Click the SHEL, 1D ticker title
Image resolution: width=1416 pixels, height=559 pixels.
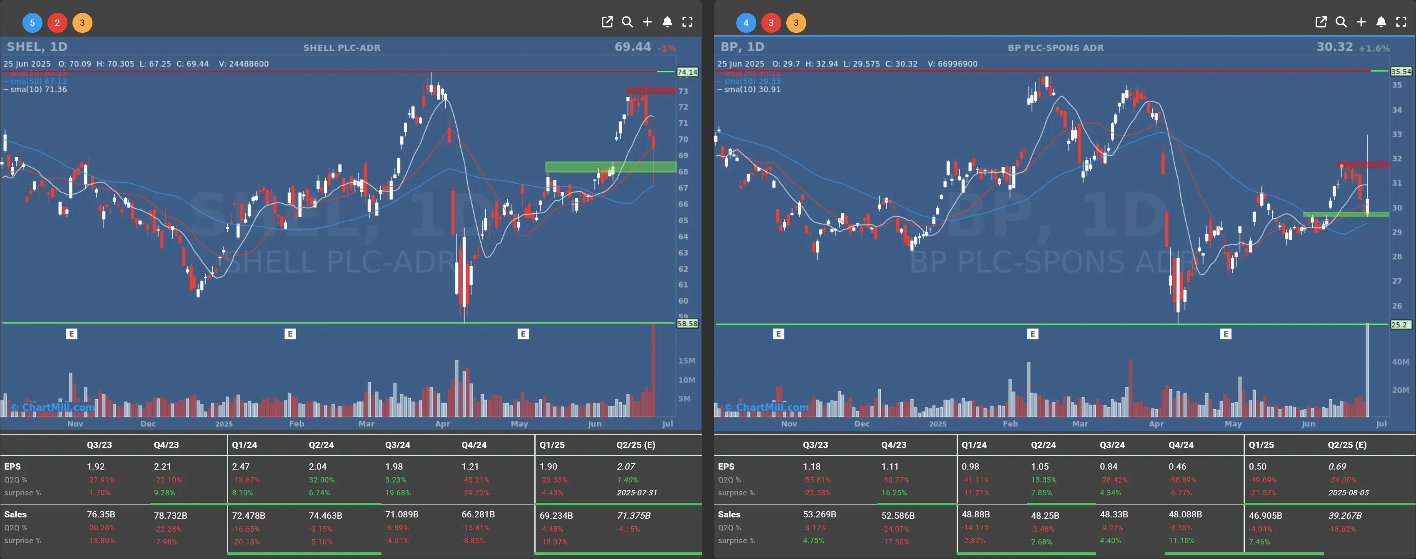pos(37,47)
